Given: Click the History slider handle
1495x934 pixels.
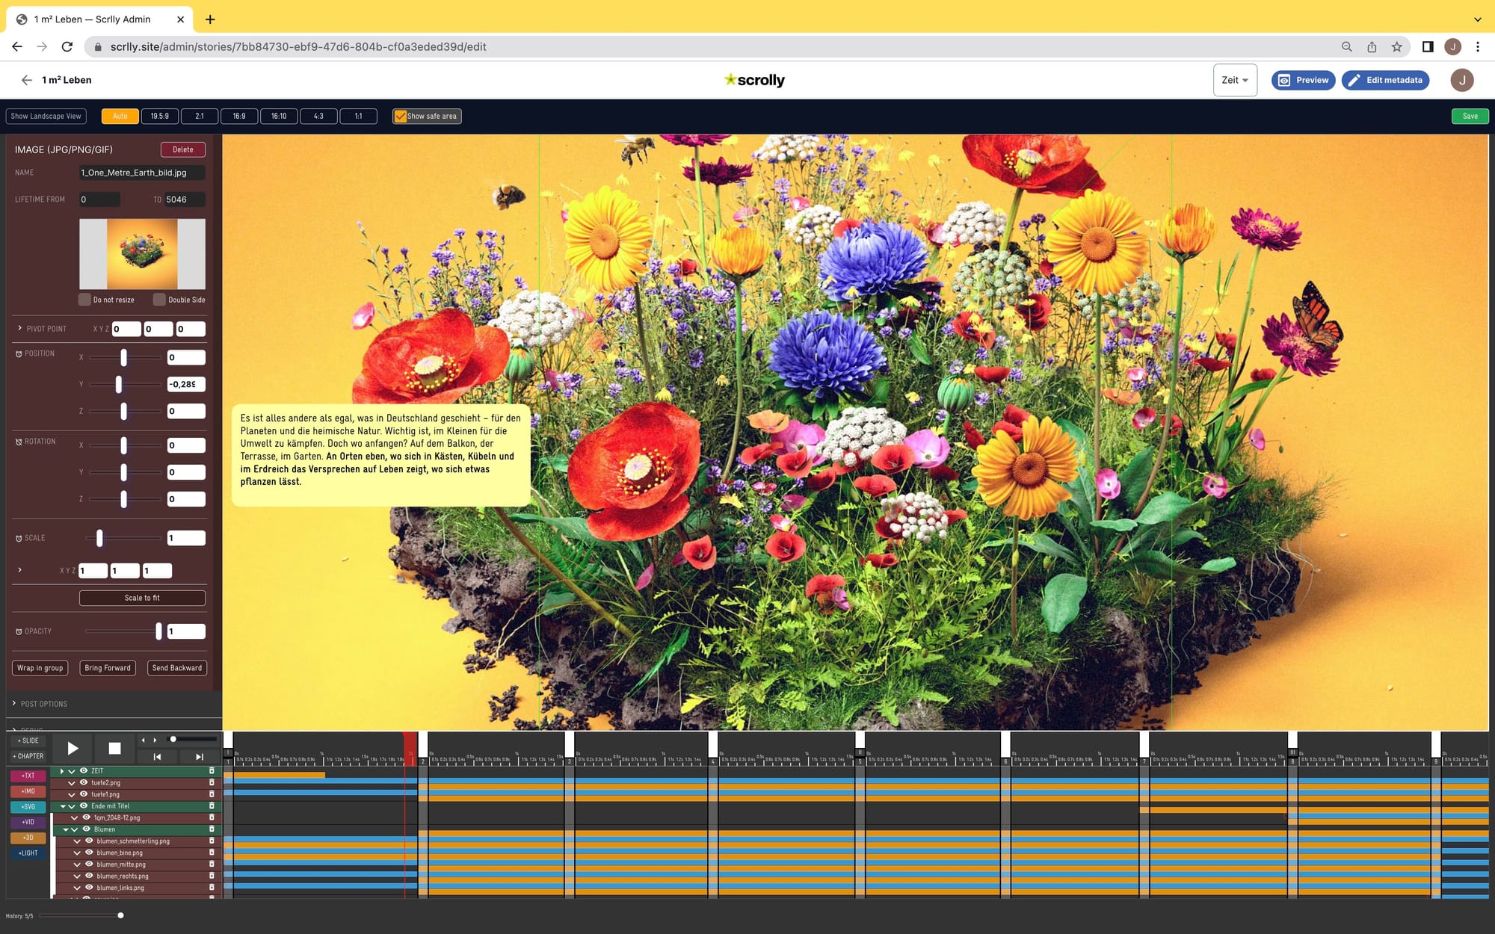Looking at the screenshot, I should tap(120, 915).
